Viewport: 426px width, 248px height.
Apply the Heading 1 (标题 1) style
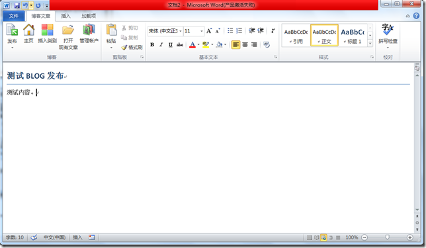[353, 36]
